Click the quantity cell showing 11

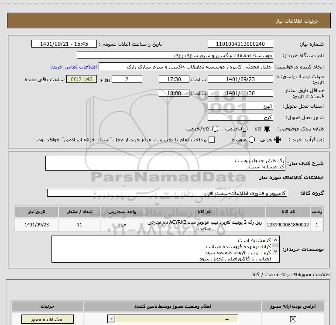tap(79, 225)
